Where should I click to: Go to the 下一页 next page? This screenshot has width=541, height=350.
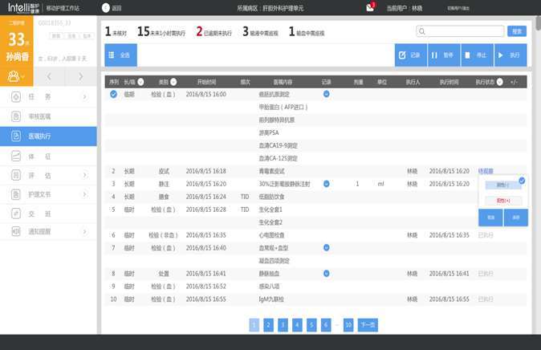368,325
